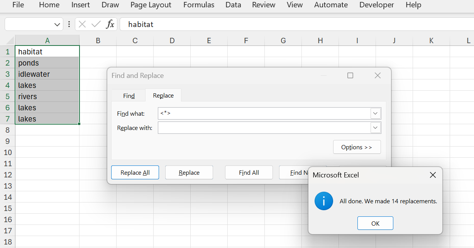Close the Microsoft Excel message box
The height and width of the screenshot is (248, 474).
(x=433, y=175)
